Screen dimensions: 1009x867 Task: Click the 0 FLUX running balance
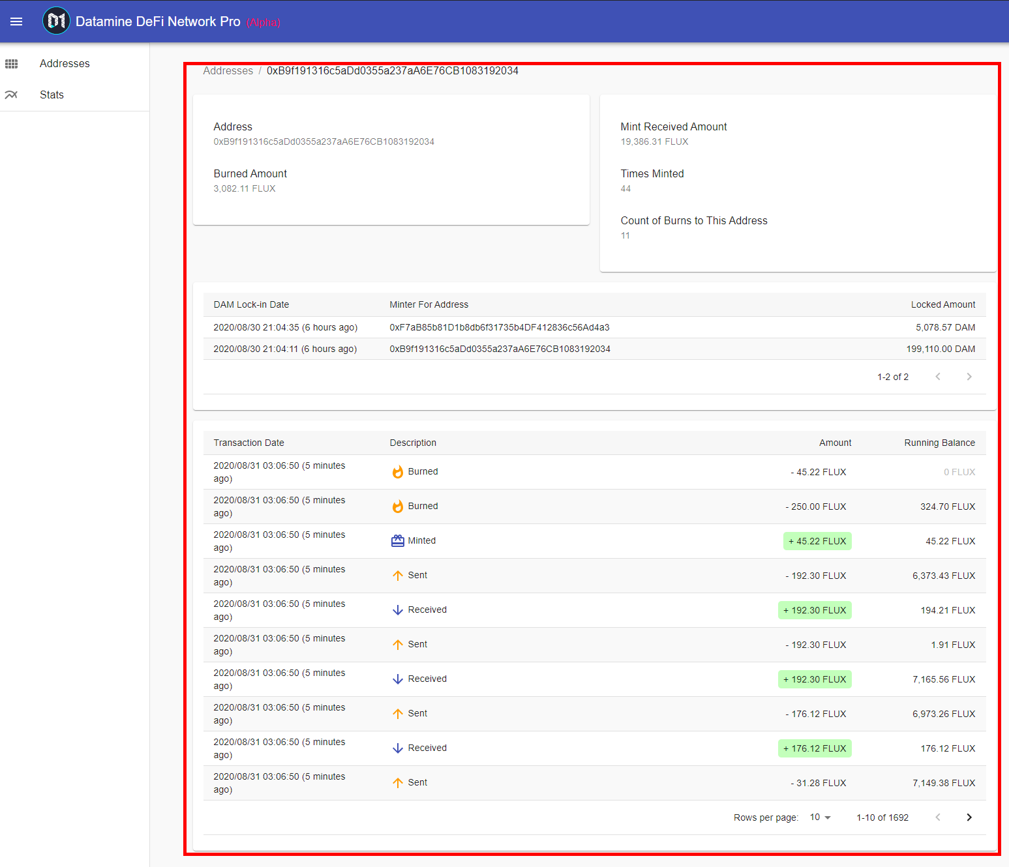(x=959, y=472)
